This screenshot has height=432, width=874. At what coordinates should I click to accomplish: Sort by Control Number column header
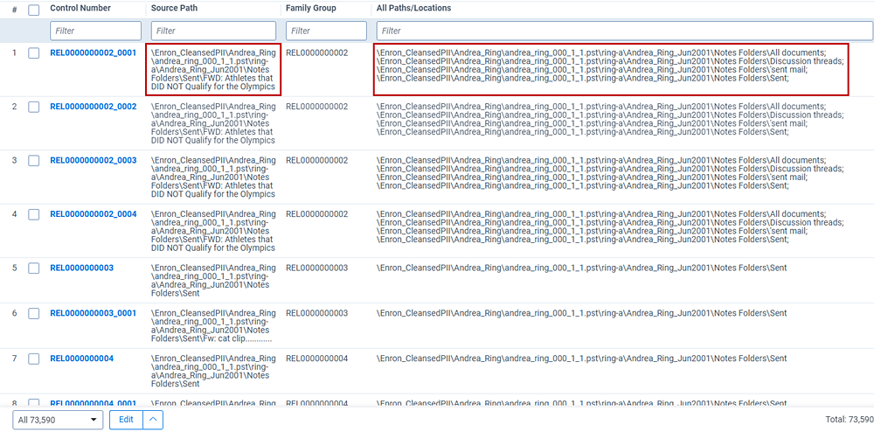(80, 9)
